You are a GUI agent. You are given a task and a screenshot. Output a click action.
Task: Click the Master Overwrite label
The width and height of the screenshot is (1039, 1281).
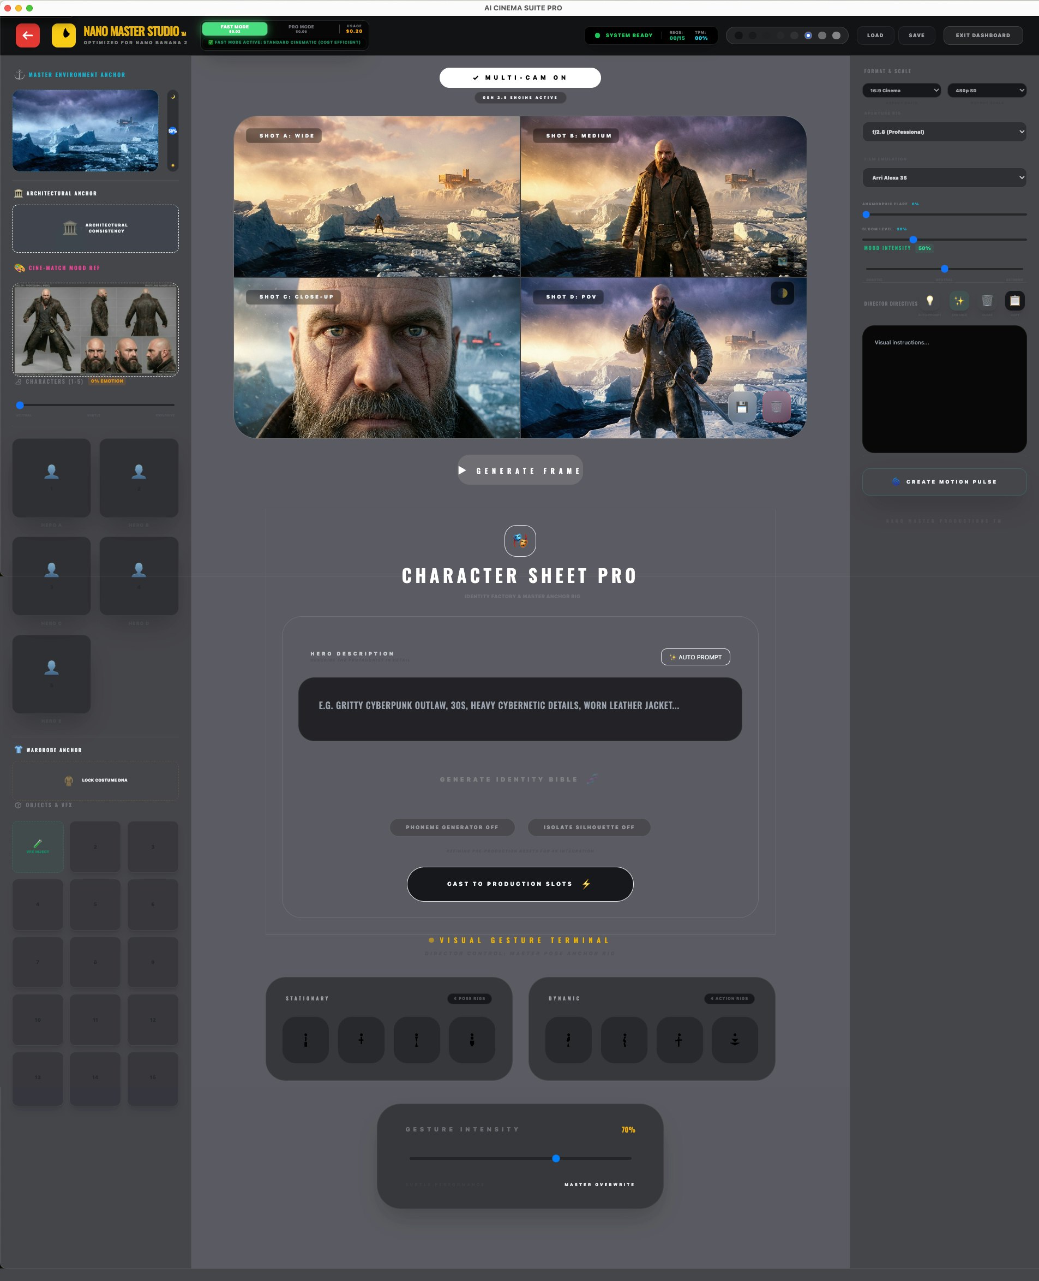[x=599, y=1184]
